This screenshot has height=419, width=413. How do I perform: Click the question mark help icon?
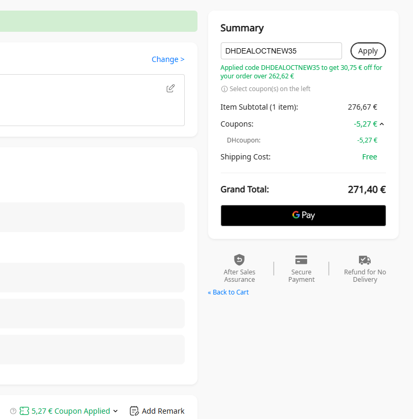point(13,411)
